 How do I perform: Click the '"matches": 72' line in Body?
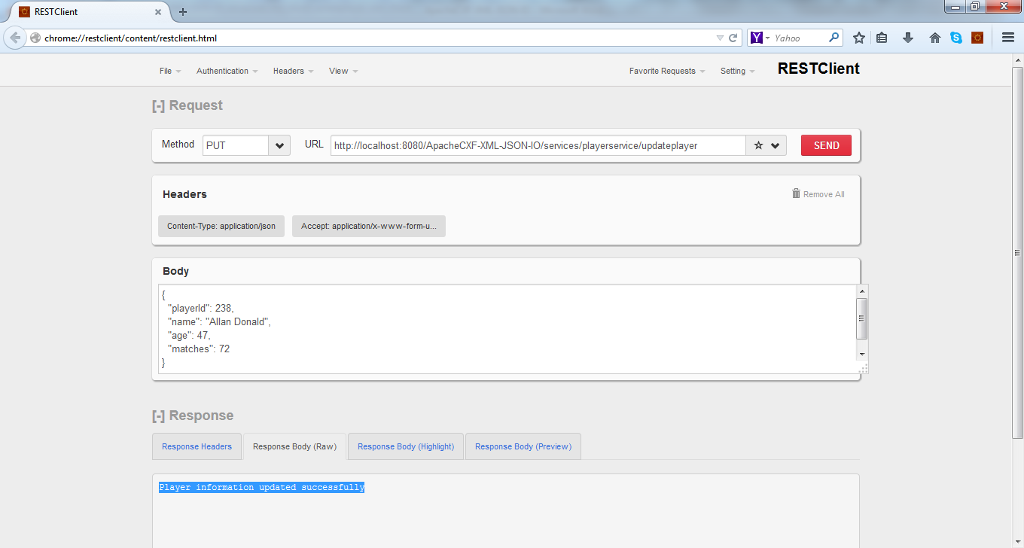pyautogui.click(x=199, y=349)
